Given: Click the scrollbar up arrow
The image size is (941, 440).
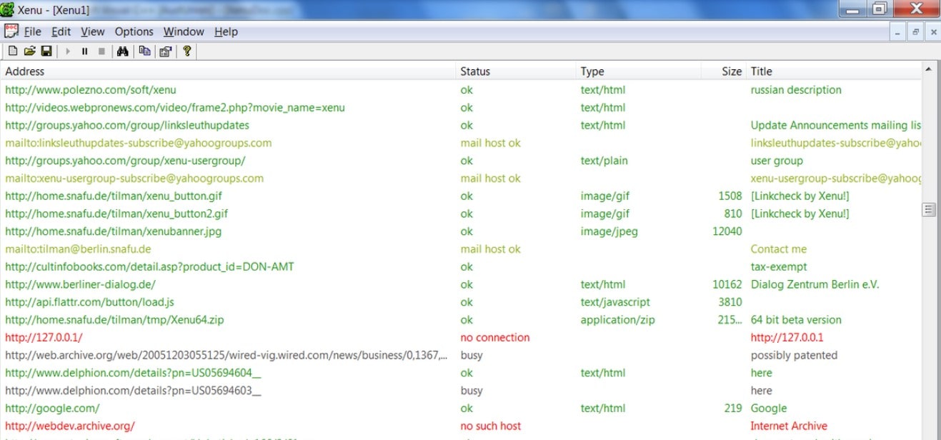Looking at the screenshot, I should [x=929, y=69].
